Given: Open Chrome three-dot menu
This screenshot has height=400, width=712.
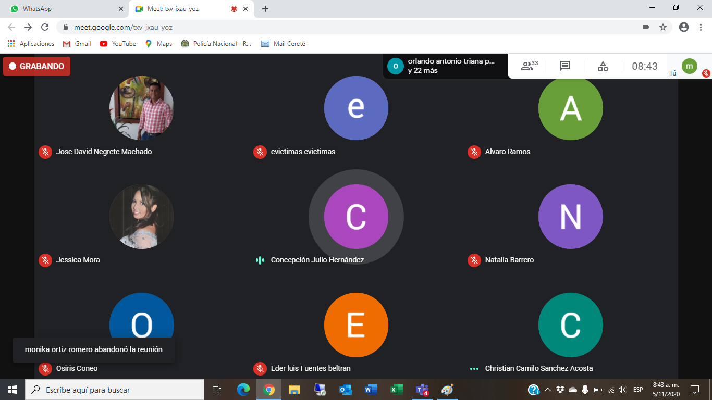Looking at the screenshot, I should point(701,27).
